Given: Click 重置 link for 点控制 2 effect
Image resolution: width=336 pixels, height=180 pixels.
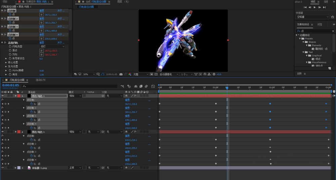Looking at the screenshot, I should (42, 18).
